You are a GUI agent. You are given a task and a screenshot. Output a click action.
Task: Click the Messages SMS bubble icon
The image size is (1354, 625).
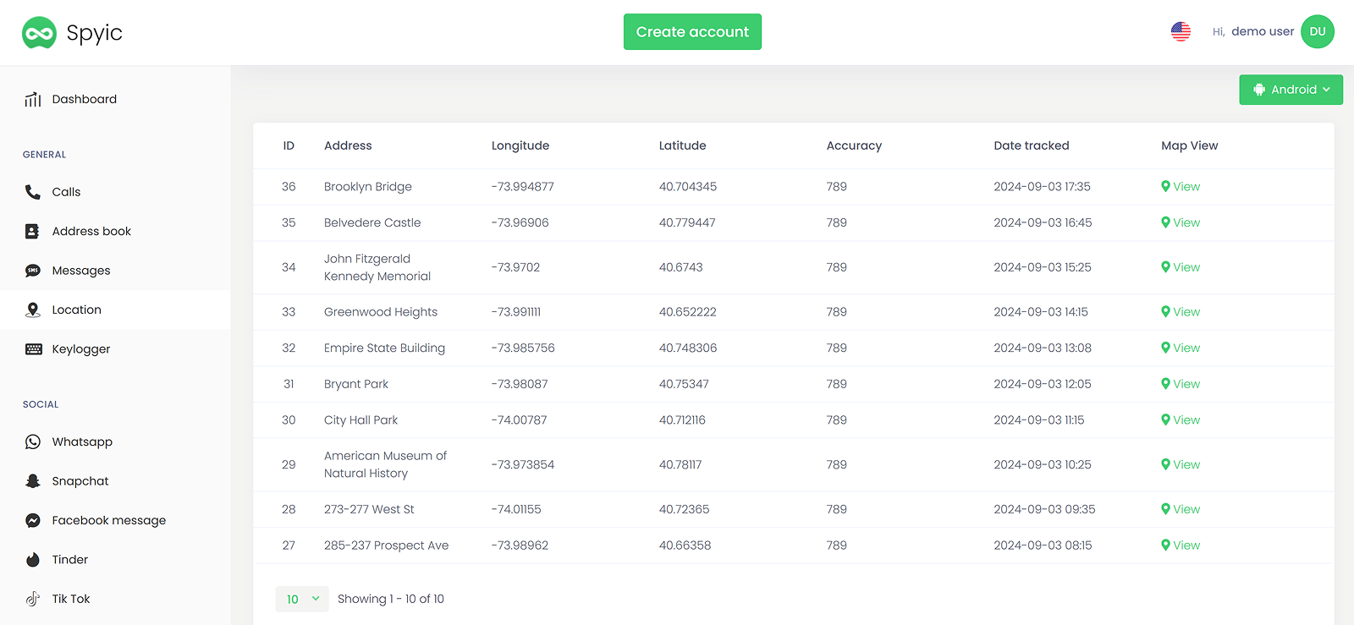(x=33, y=271)
